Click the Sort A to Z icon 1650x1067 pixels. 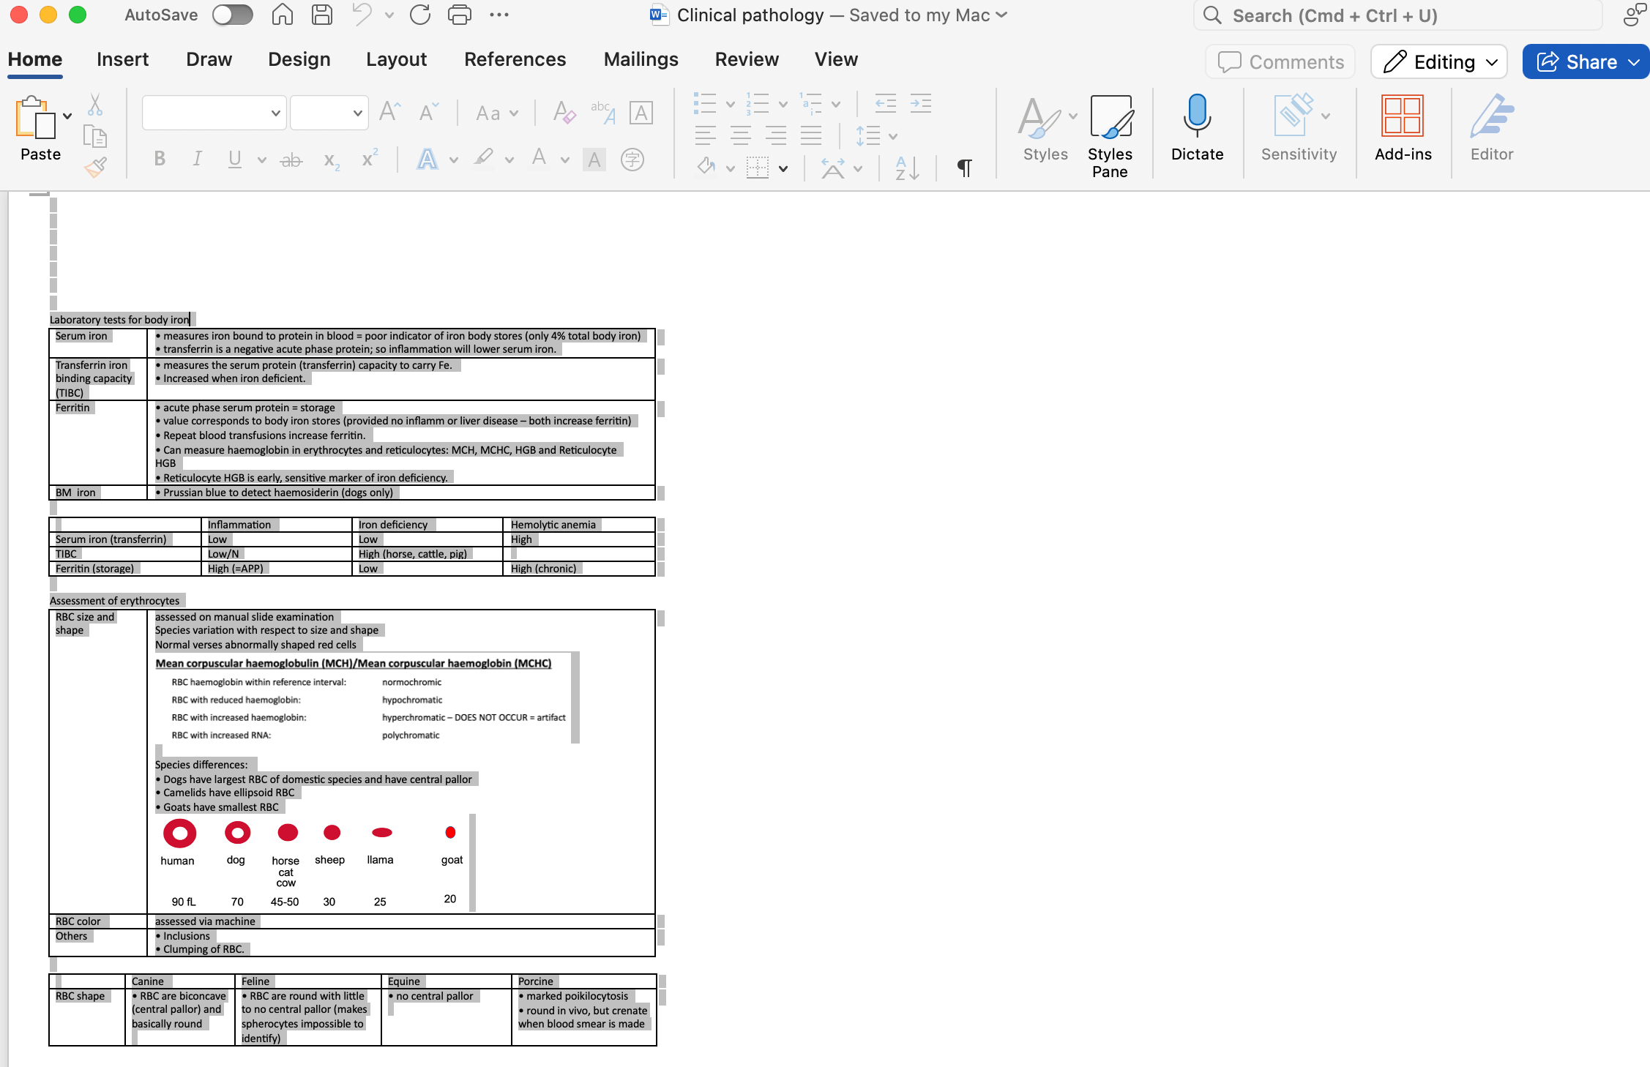tap(906, 168)
